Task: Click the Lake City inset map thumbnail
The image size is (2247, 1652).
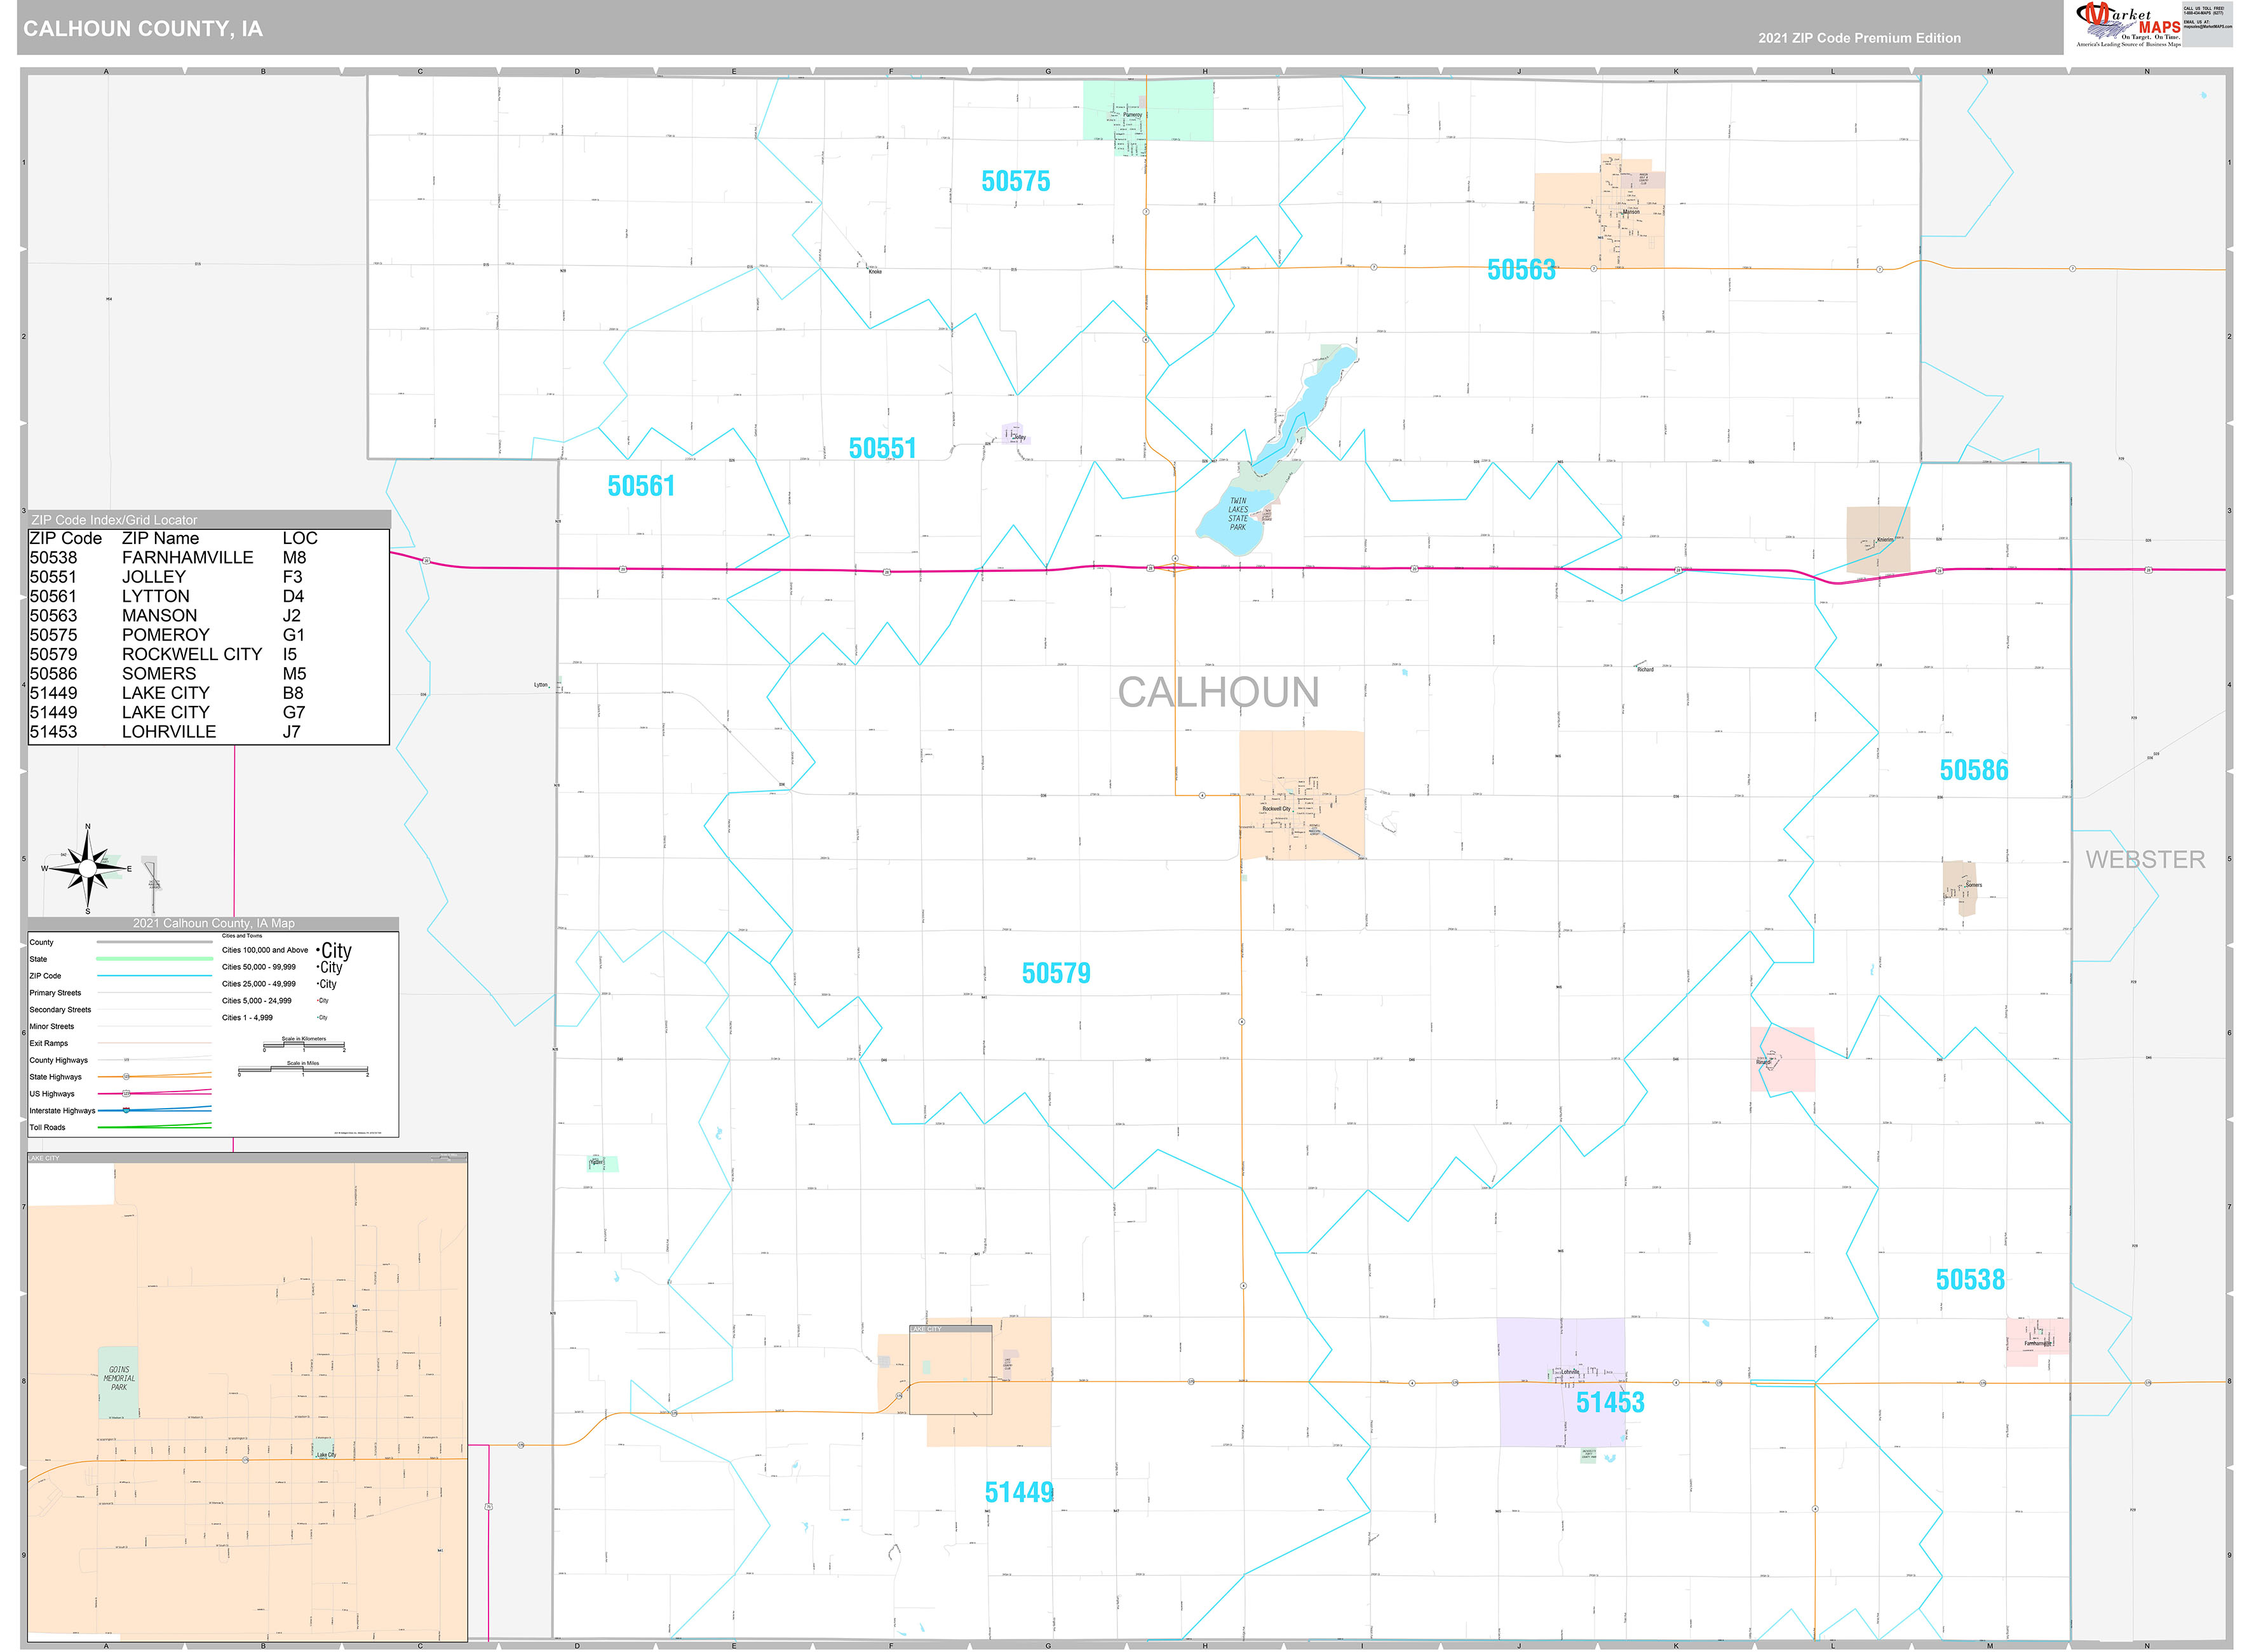Action: (950, 1371)
